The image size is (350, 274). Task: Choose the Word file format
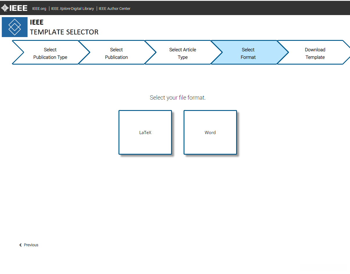210,132
